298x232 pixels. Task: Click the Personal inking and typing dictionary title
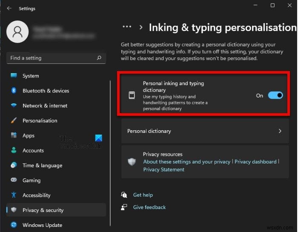pos(173,86)
